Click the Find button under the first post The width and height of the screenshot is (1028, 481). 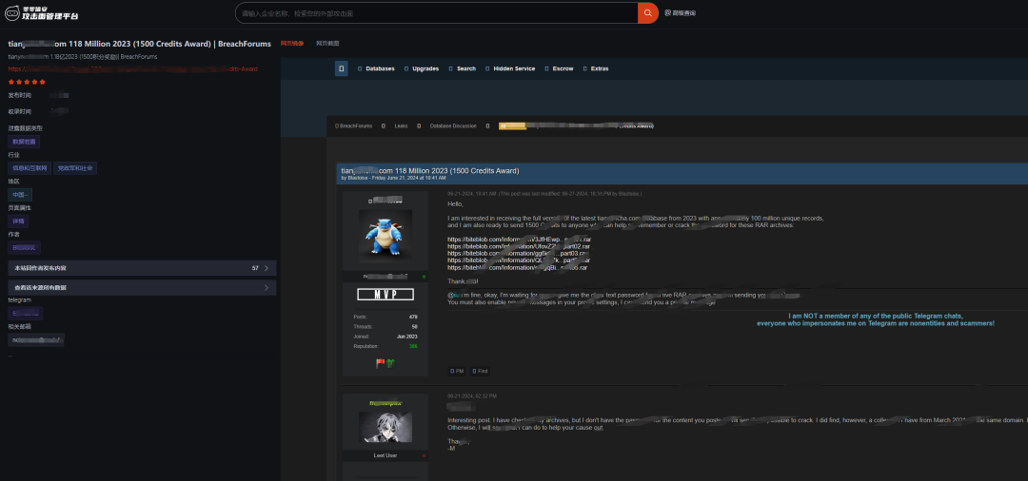(x=479, y=371)
